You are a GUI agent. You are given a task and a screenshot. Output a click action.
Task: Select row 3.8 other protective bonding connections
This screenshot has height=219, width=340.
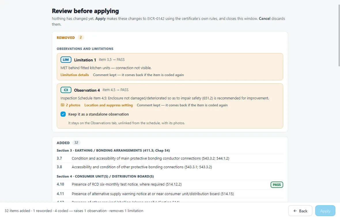(x=170, y=167)
